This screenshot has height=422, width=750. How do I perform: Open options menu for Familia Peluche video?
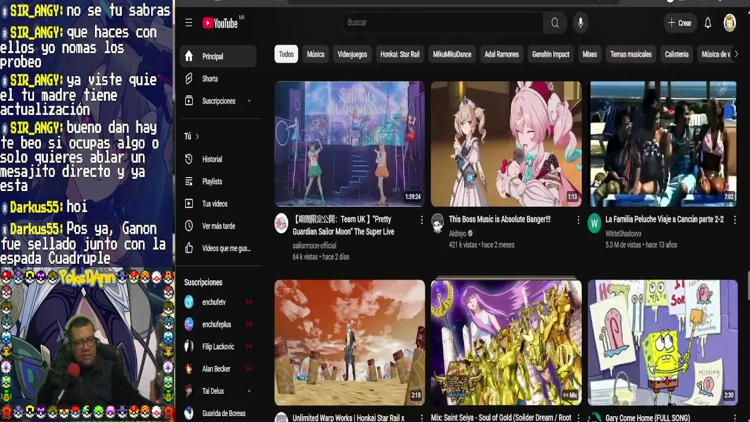pyautogui.click(x=734, y=220)
